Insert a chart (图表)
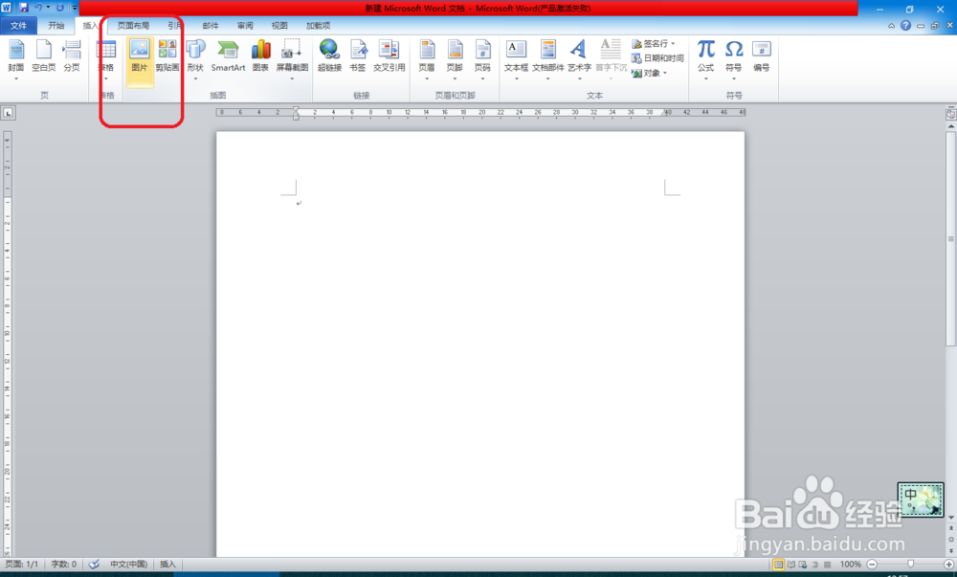Viewport: 957px width, 577px height. tap(260, 58)
